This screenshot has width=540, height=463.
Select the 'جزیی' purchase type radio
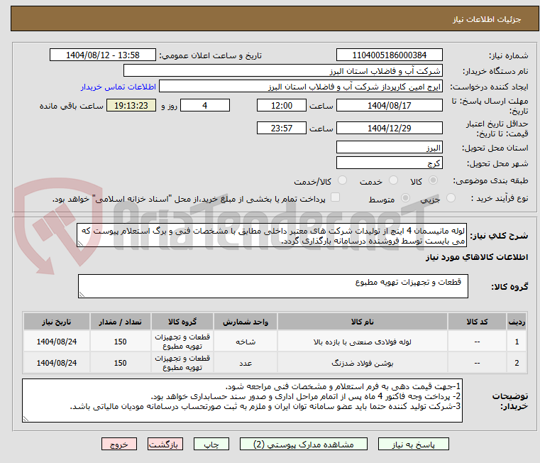(x=451, y=198)
